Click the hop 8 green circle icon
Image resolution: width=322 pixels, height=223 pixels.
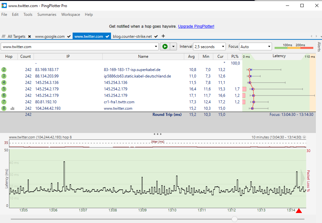[4, 108]
